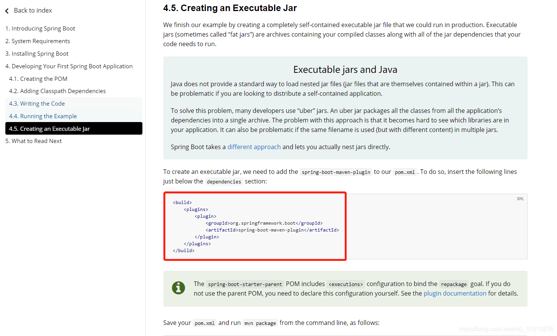Go to Back to index

[33, 10]
